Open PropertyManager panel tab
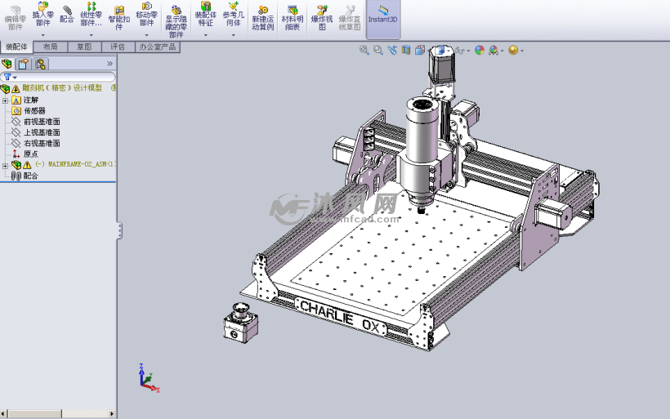The height and width of the screenshot is (419, 670). point(24,64)
